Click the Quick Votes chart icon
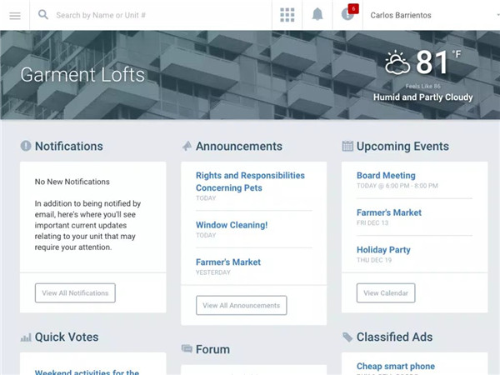 coord(26,337)
